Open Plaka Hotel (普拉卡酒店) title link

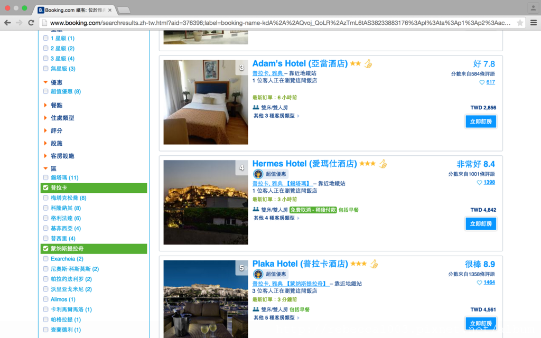tap(300, 264)
